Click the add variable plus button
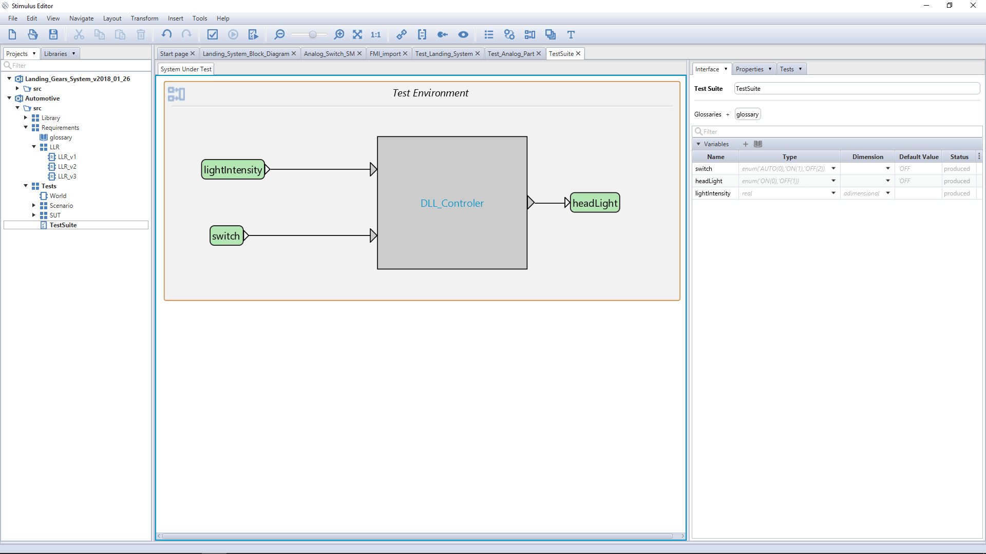The height and width of the screenshot is (554, 986). pyautogui.click(x=746, y=144)
